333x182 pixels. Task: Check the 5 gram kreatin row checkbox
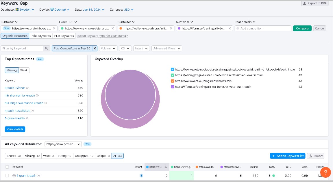click(7, 176)
